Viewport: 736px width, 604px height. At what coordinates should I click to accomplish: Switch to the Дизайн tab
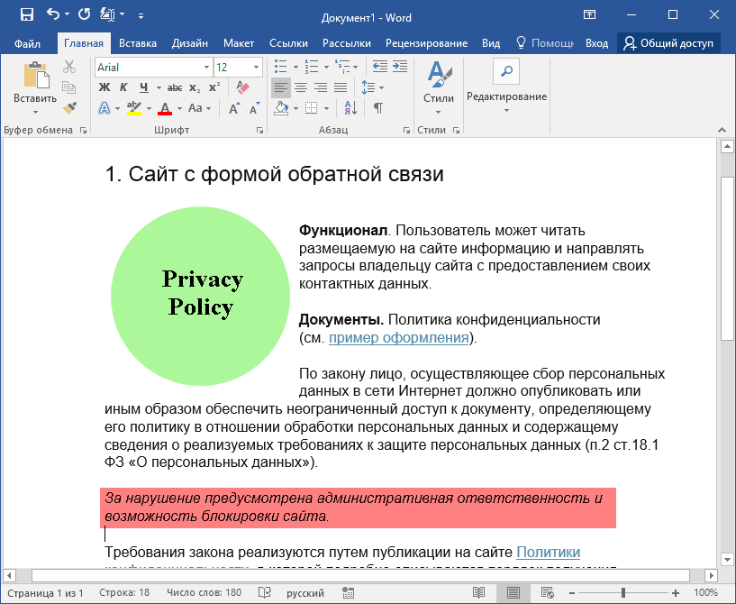(190, 43)
